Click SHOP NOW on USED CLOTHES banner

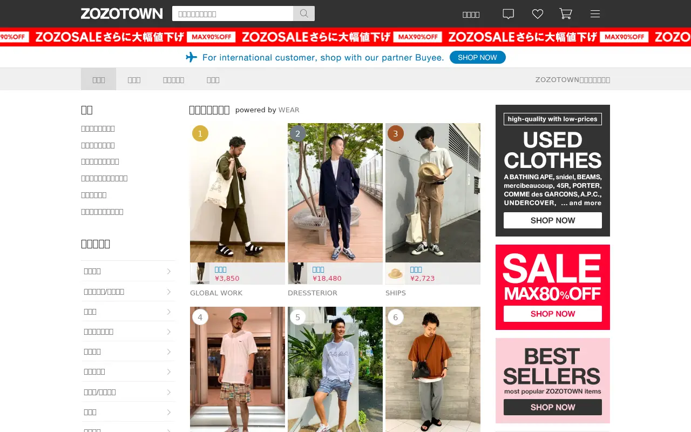[x=553, y=220]
